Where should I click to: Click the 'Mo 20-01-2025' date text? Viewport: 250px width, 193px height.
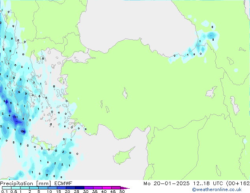[x=166, y=184]
